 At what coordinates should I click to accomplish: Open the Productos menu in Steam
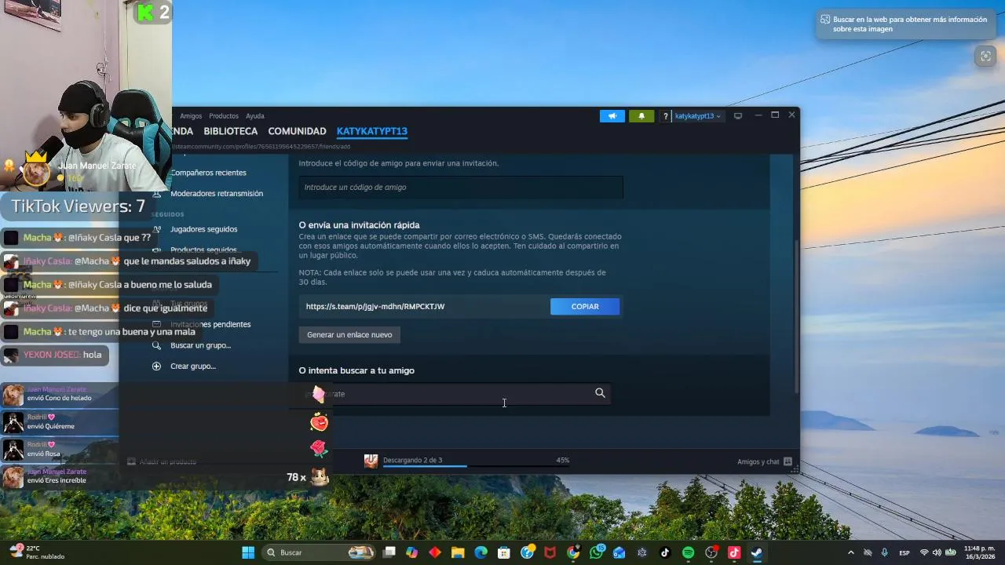pos(224,116)
